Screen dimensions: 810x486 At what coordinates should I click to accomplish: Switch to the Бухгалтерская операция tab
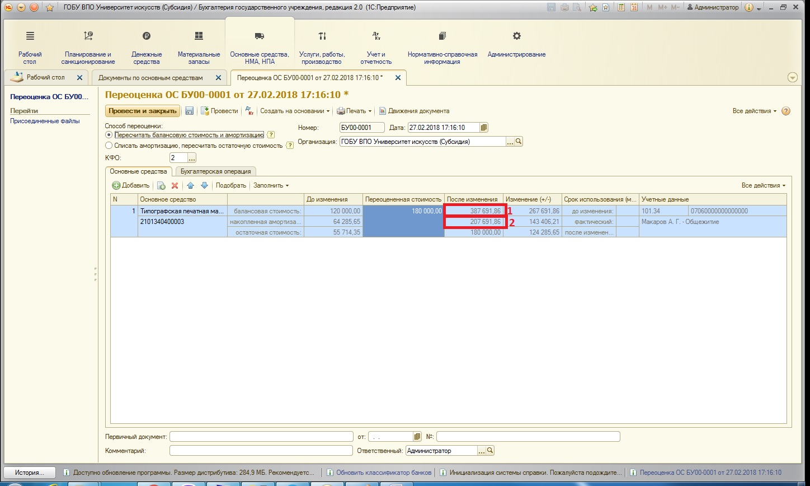215,171
